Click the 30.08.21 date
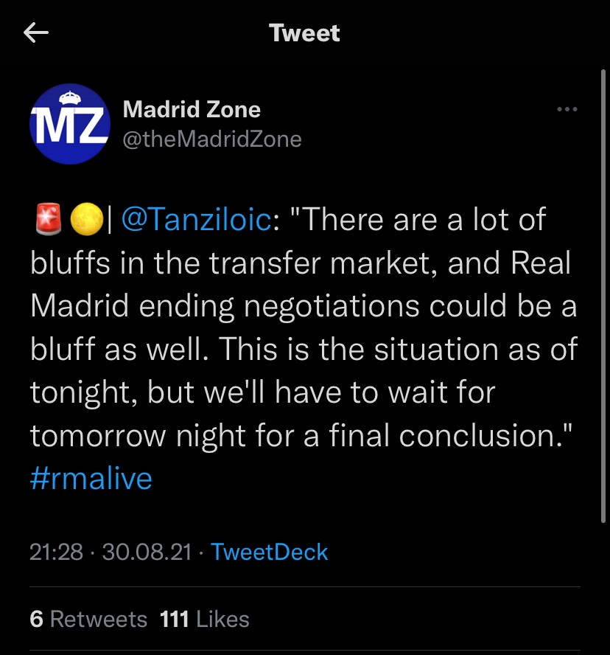 click(x=147, y=552)
